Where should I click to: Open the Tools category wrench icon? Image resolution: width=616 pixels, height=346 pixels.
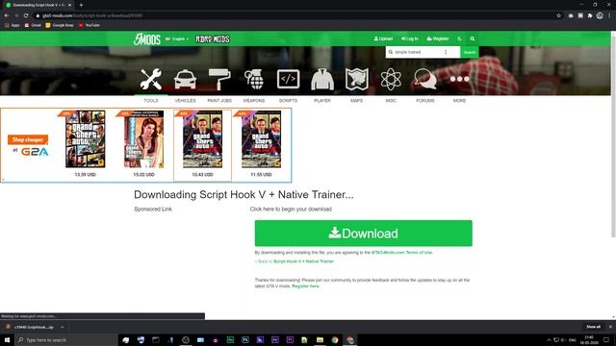151,79
